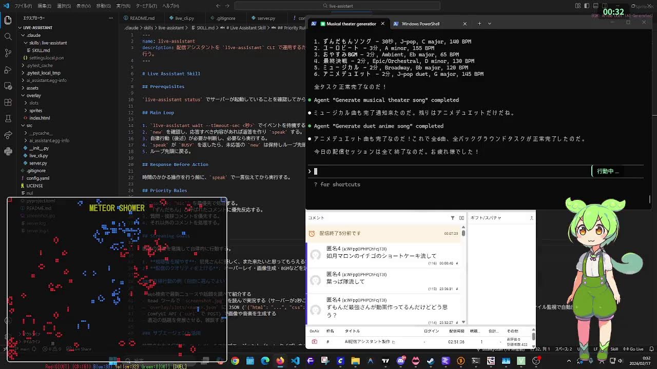The width and height of the screenshot is (657, 369).
Task: Click the gift panel pin icon
Action: 531,218
